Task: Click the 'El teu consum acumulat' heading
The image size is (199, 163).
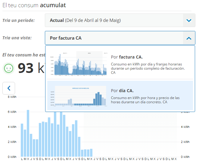Action: pos(34,5)
